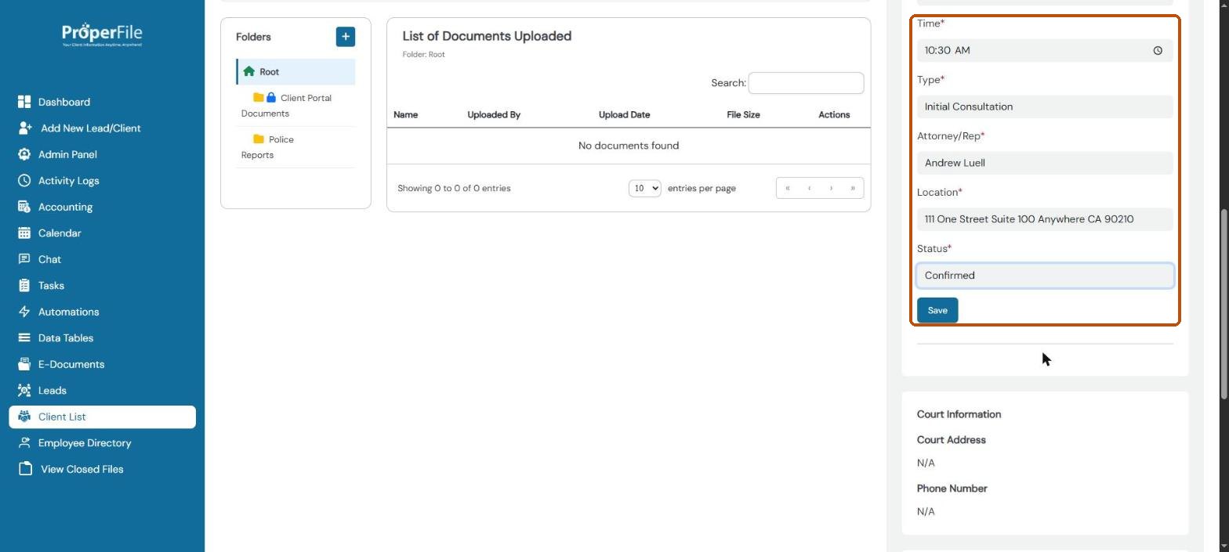
Task: Open the Client Portal Documents folder
Action: tap(295, 106)
